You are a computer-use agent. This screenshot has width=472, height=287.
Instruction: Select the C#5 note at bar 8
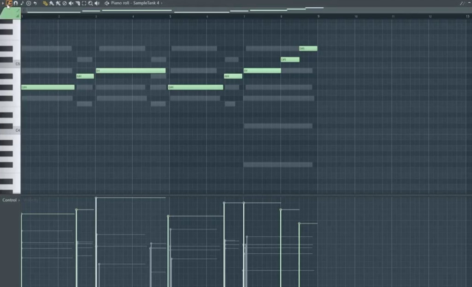[x=290, y=59]
